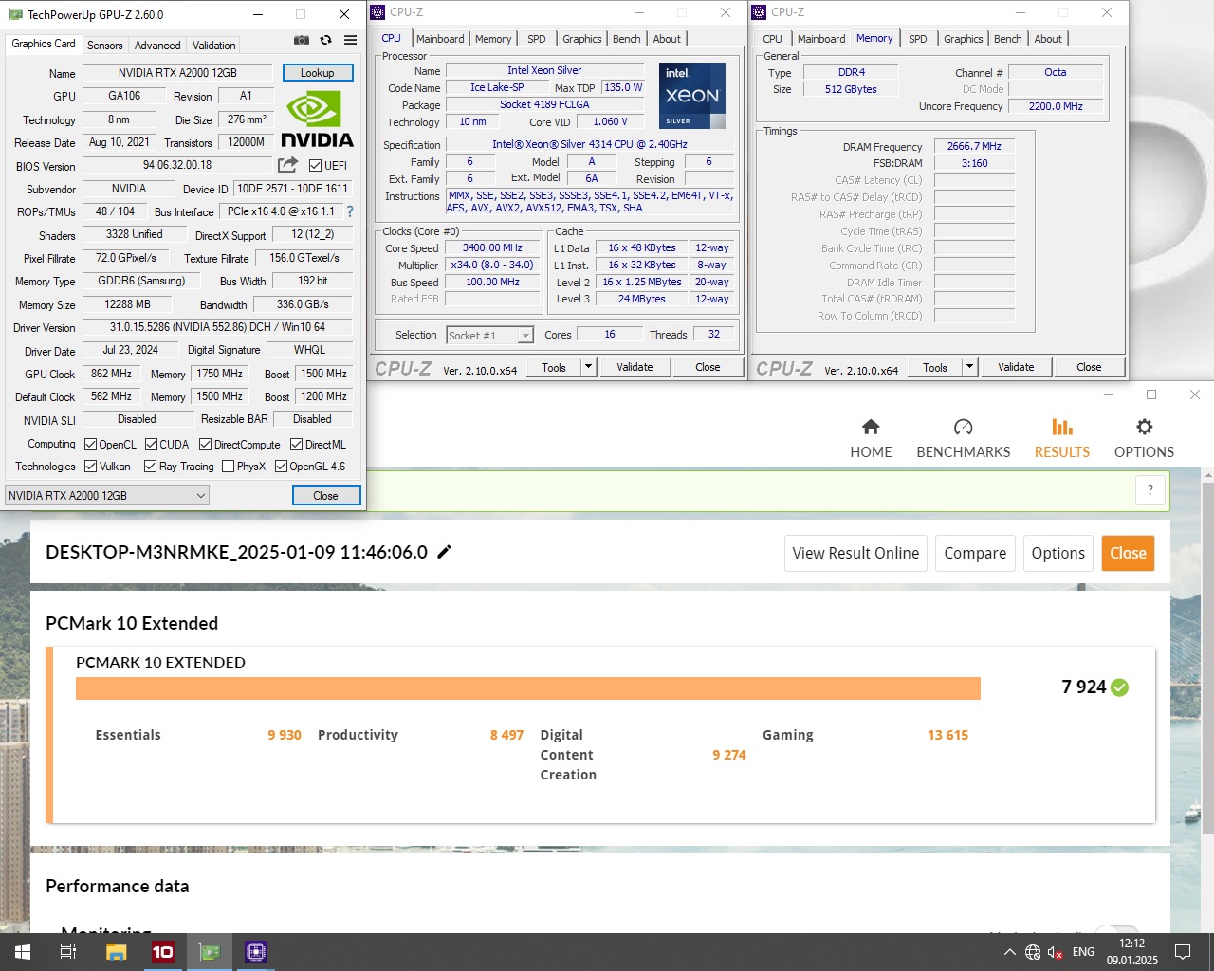Click the Compare button in PCMark
Viewport: 1214px width, 971px height.
point(975,553)
